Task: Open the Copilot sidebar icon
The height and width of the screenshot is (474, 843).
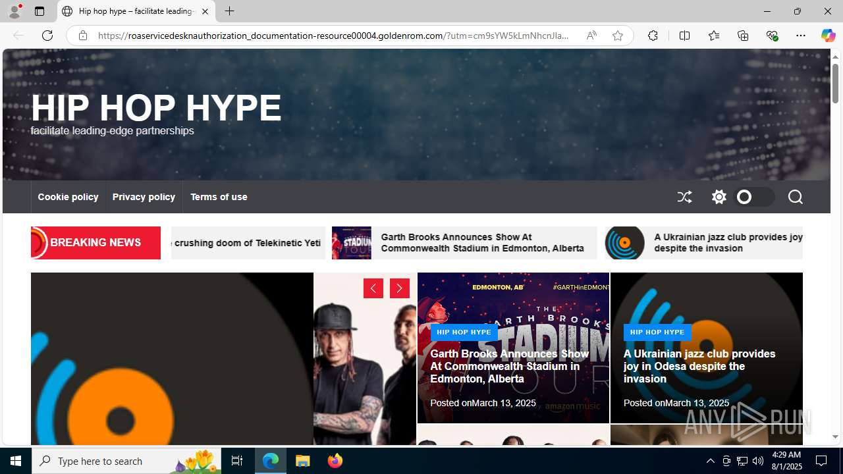Action: point(828,36)
